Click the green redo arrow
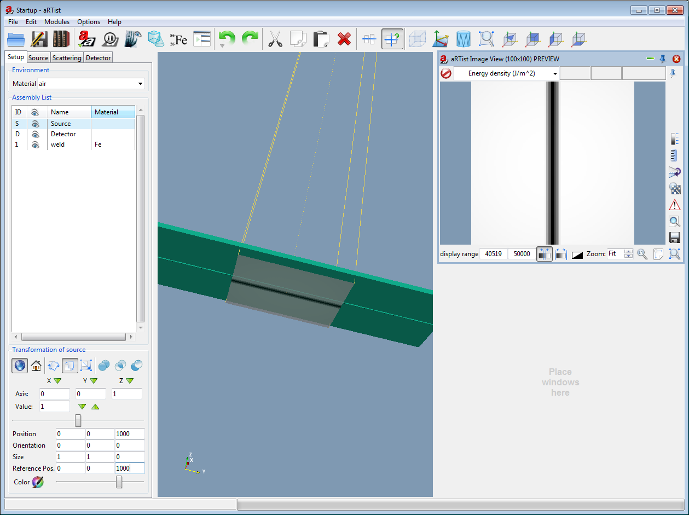The width and height of the screenshot is (689, 515). (250, 39)
